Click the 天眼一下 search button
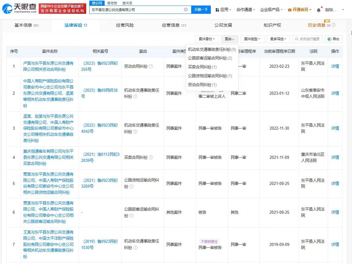Image resolution: width=352 pixels, height=264 pixels. [x=202, y=10]
